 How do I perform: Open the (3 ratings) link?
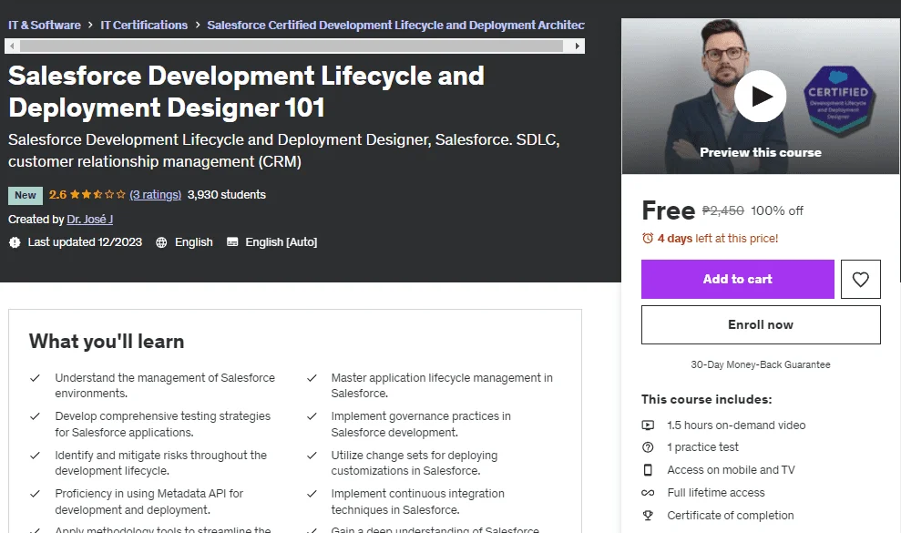[155, 194]
